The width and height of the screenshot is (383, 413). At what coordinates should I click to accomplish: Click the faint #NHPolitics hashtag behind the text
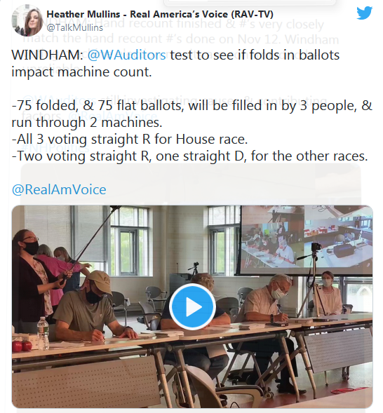(x=55, y=147)
